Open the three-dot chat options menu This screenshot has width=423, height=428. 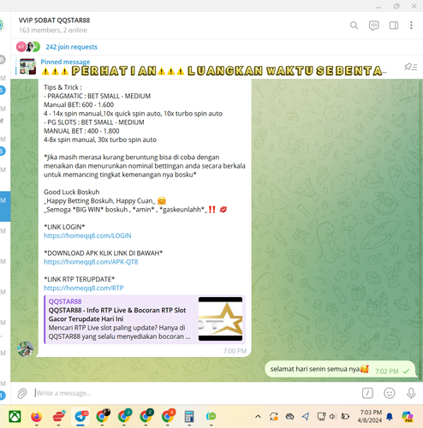point(411,26)
